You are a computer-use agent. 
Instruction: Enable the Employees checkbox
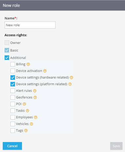coord(13,117)
